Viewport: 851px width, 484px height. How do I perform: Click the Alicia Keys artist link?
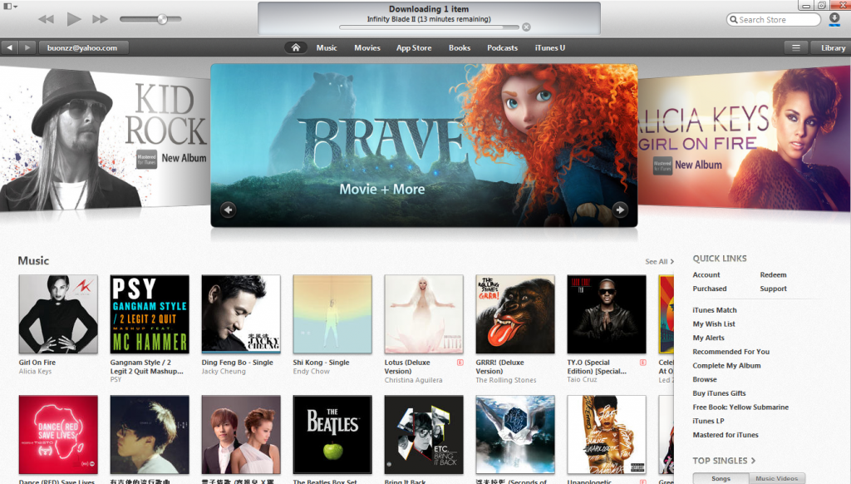click(x=35, y=372)
